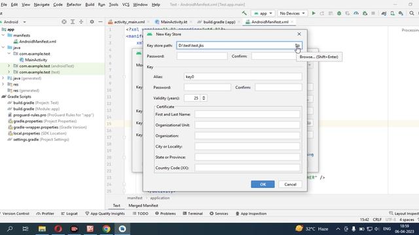Close the New Key Store dialog
This screenshot has height=235, width=419.
(299, 34)
